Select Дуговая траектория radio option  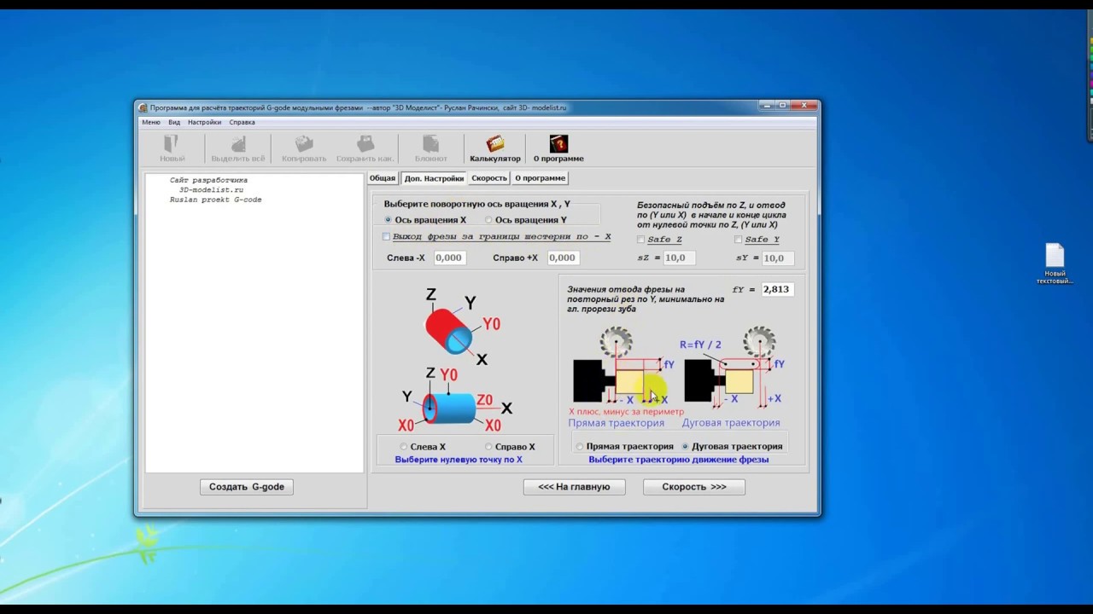pos(685,446)
